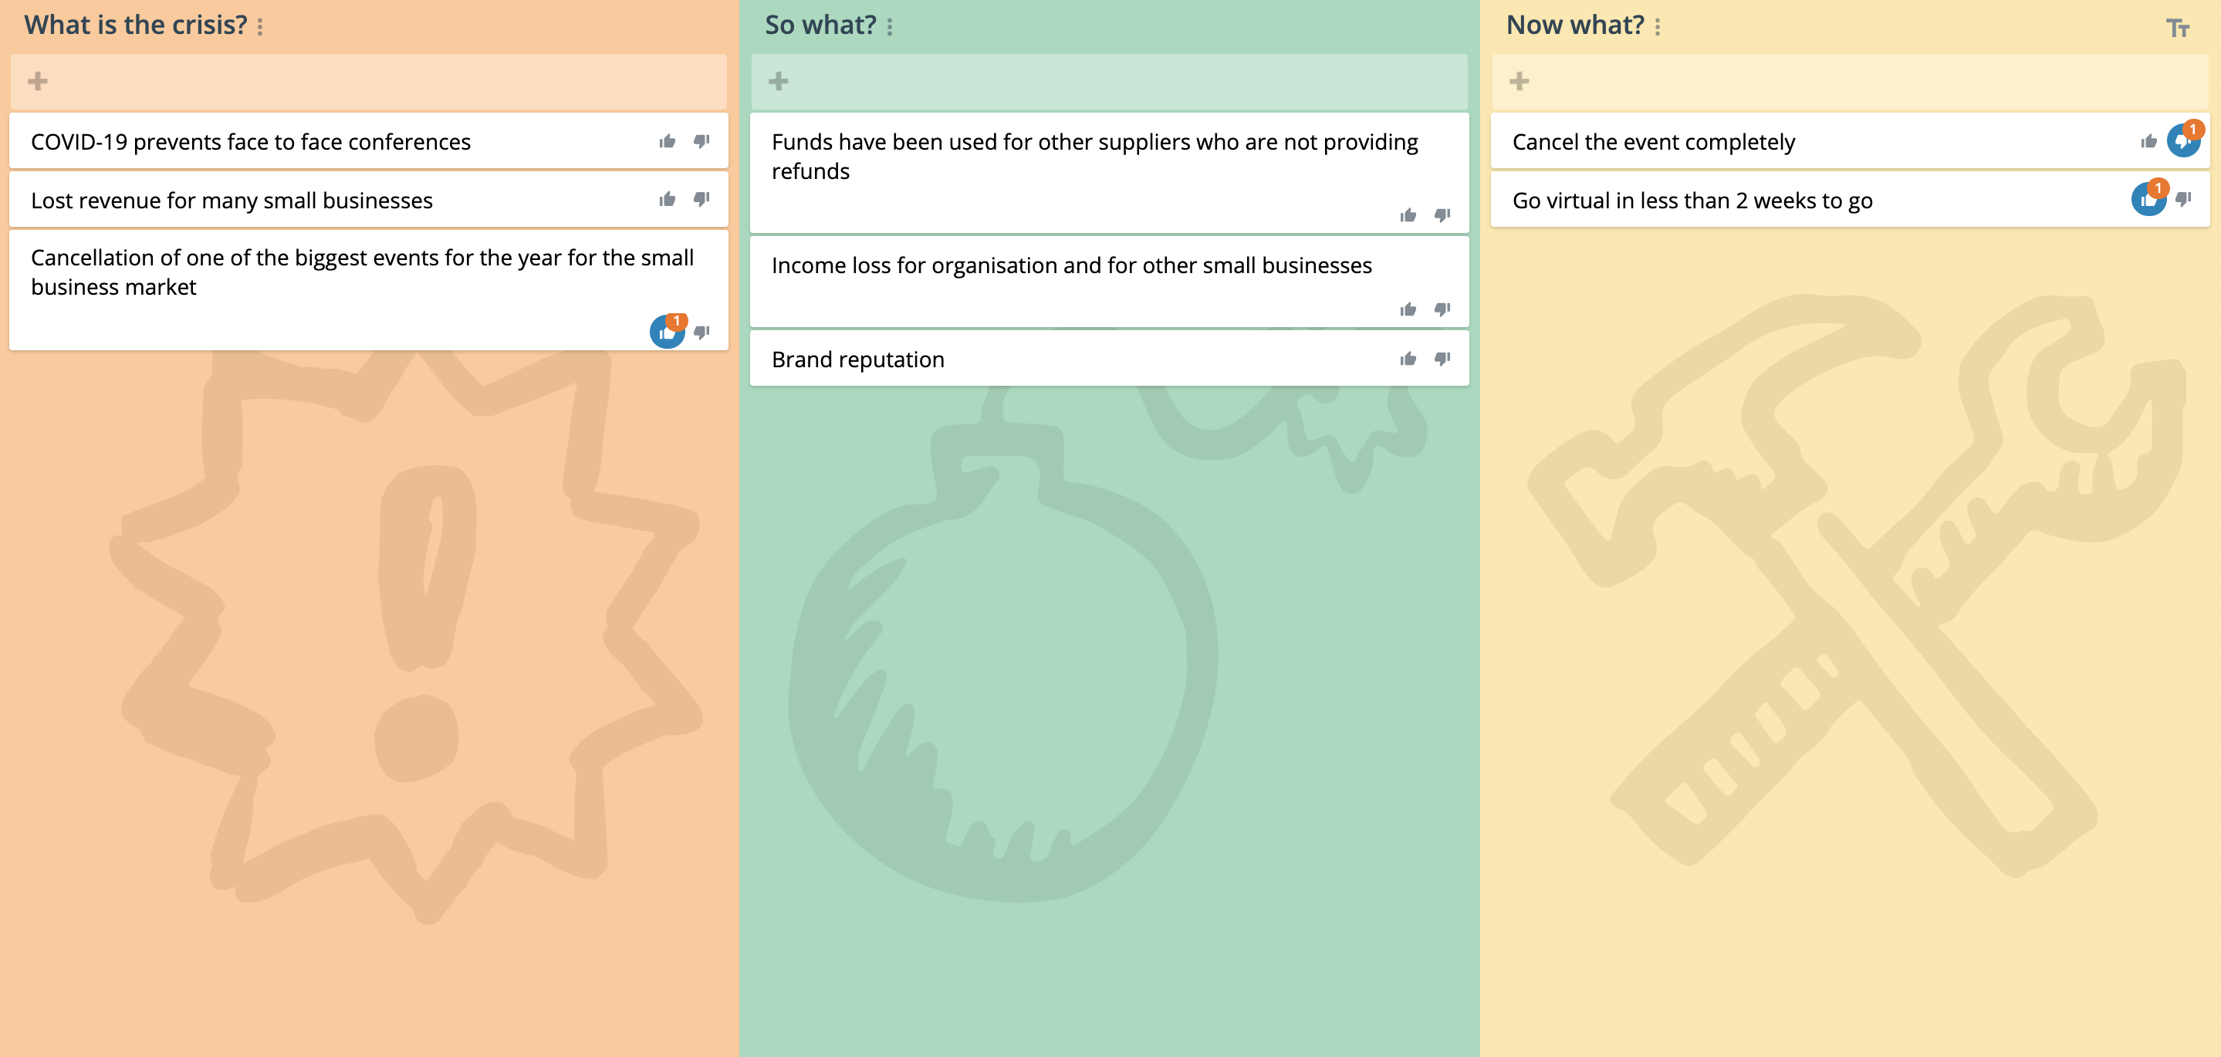Click thumbs up on 'Cancel the event completely'
2221x1057 pixels.
2148,141
